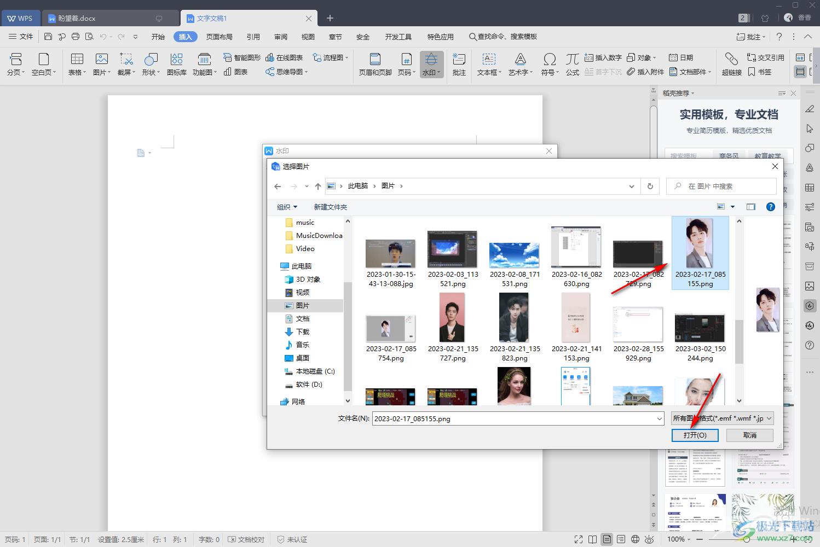Screen dimensions: 820x547
Task: Insert a text box
Action: (489, 64)
